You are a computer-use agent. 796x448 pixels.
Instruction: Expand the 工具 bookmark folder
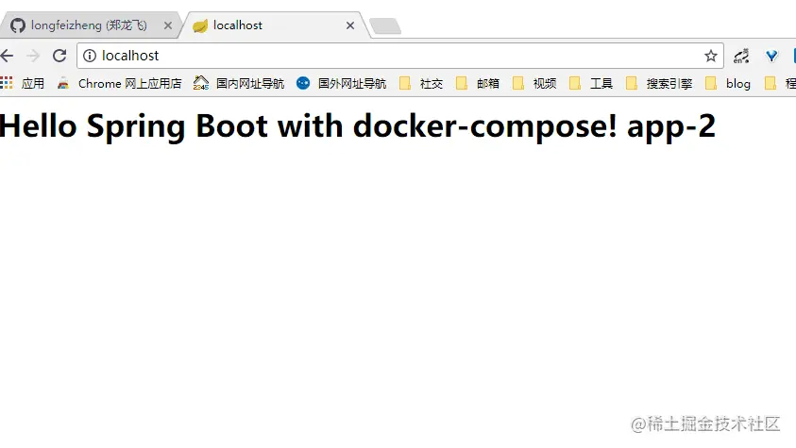pyautogui.click(x=591, y=83)
